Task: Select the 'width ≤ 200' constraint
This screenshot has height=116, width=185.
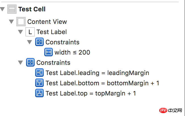Action: [72, 52]
